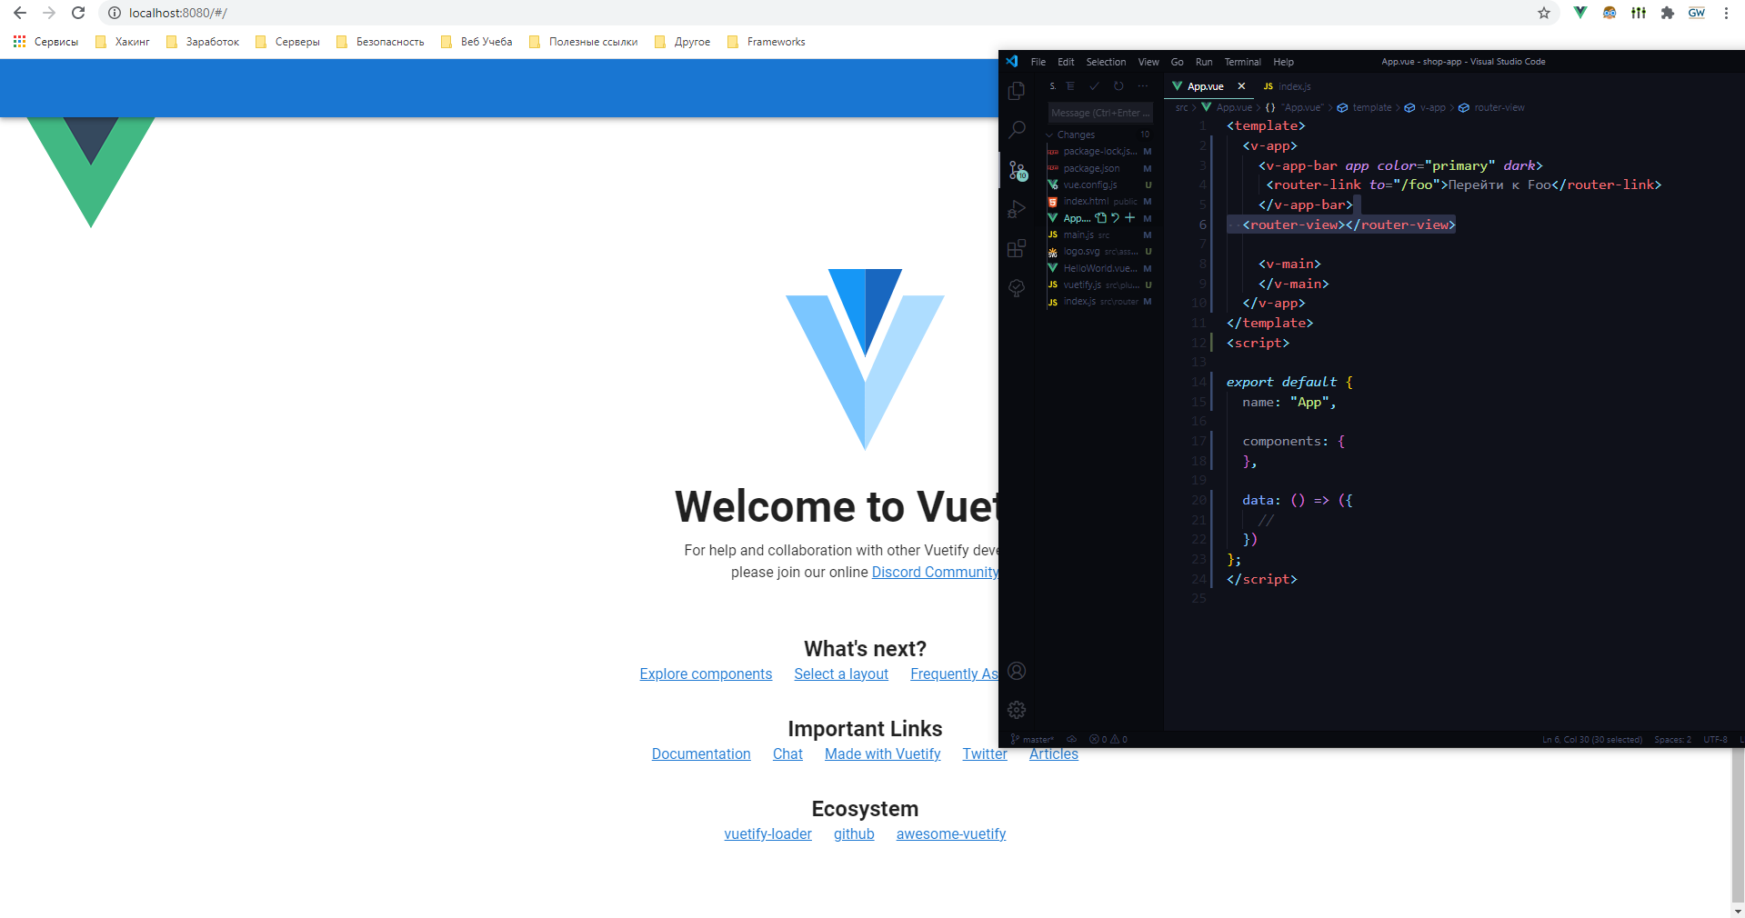Open the Безопасность bookmarks folder
Viewport: 1745px width, 918px height.
[380, 42]
